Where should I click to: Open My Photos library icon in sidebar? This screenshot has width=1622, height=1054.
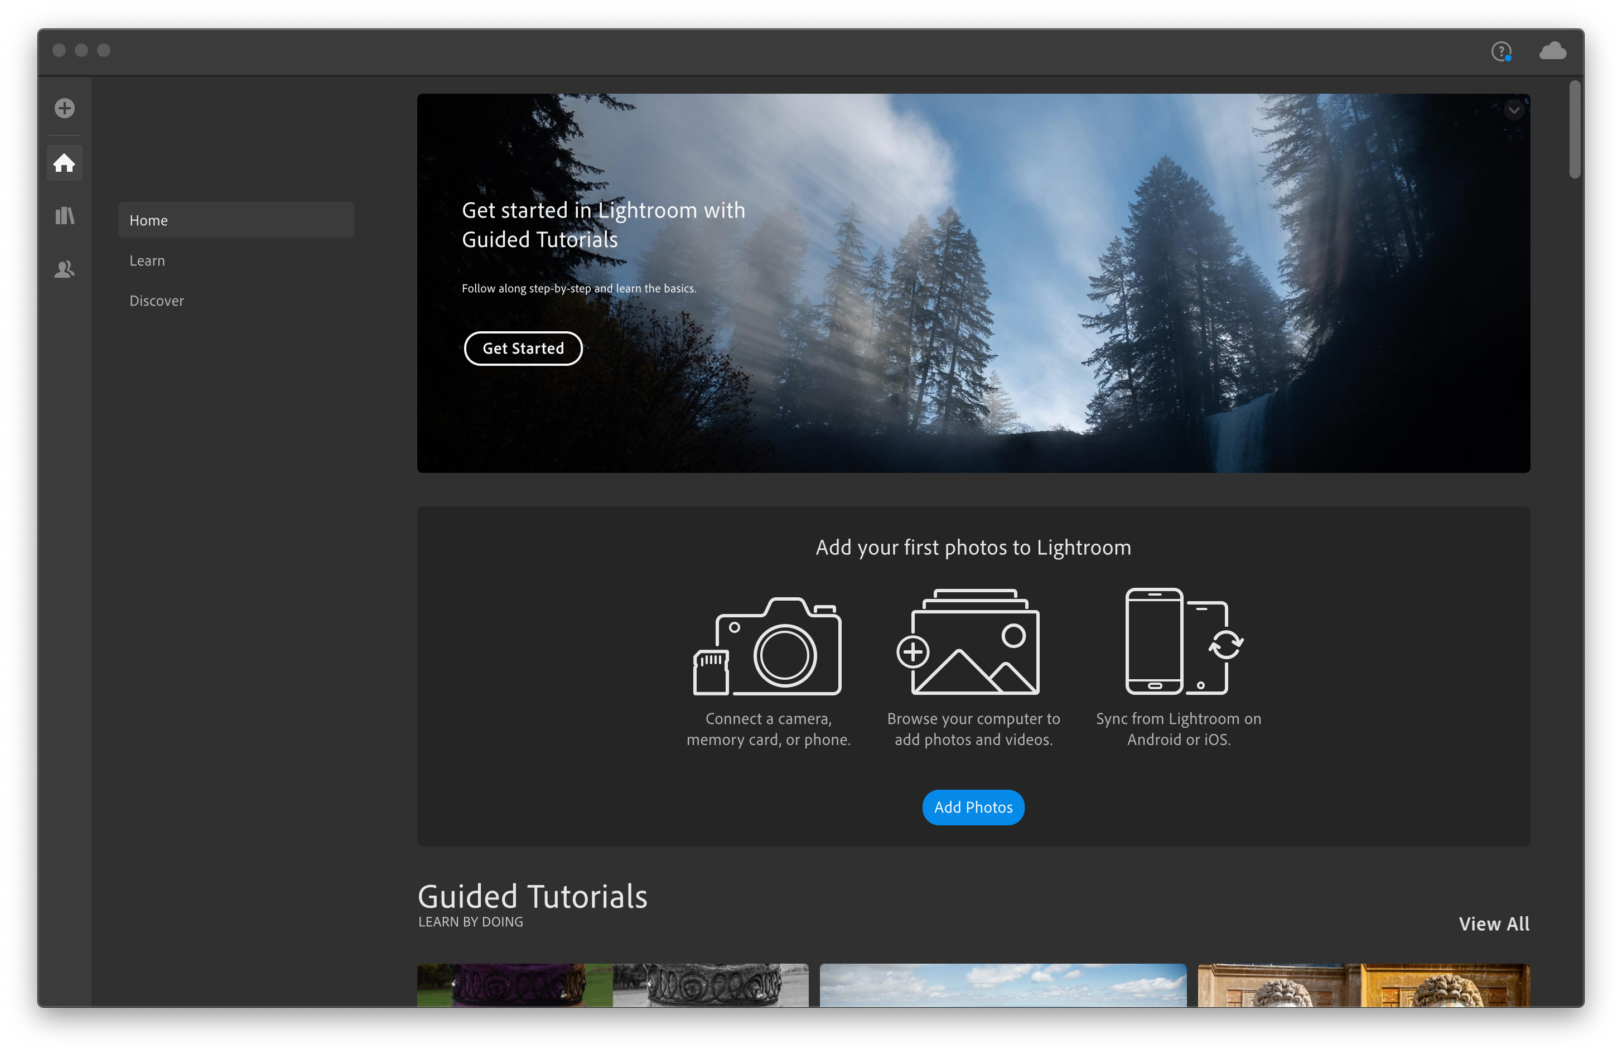coord(65,216)
